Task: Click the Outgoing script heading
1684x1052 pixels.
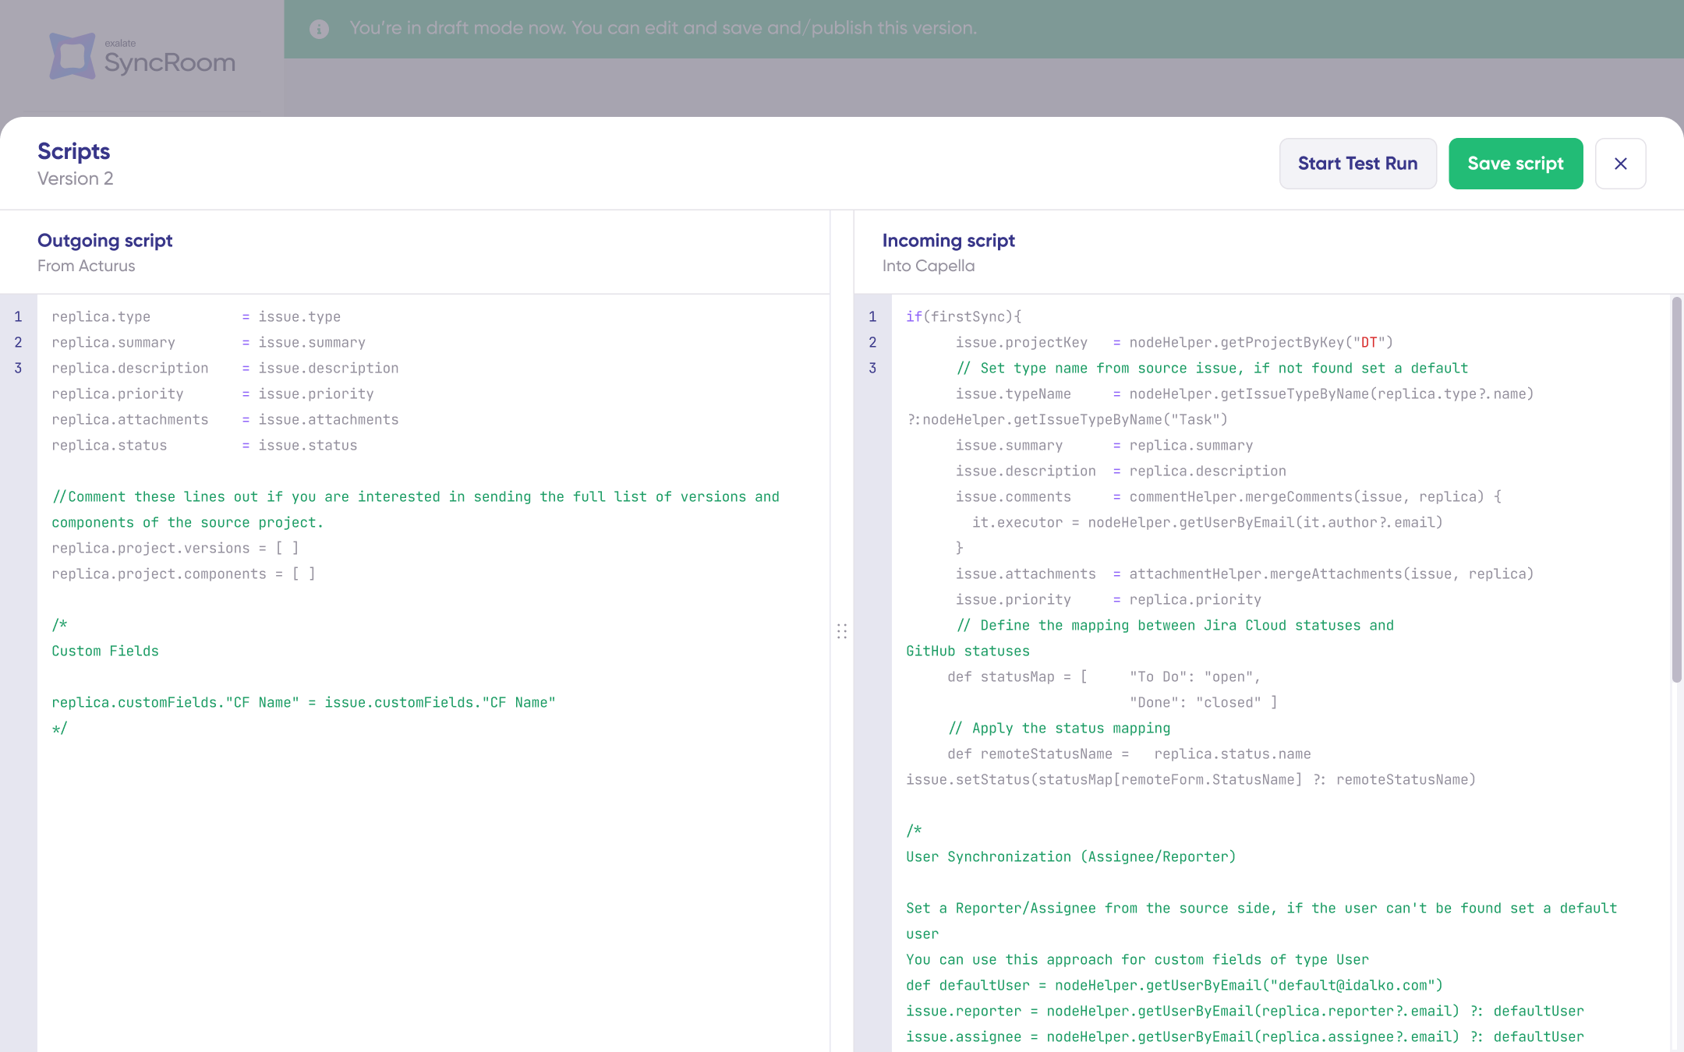Action: (x=104, y=241)
